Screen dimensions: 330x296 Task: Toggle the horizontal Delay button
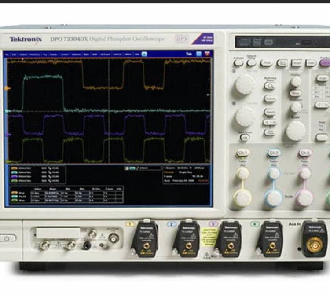pos(295,93)
